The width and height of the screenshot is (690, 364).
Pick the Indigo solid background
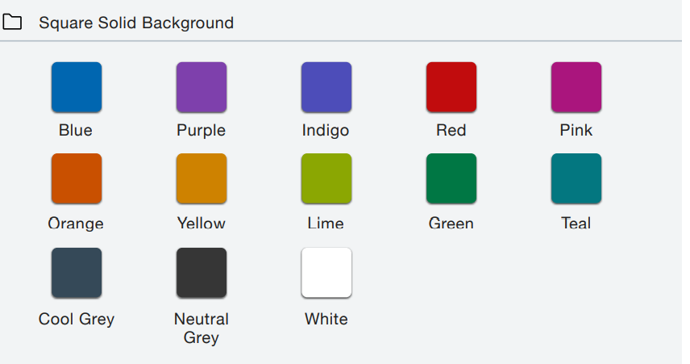[x=326, y=87]
